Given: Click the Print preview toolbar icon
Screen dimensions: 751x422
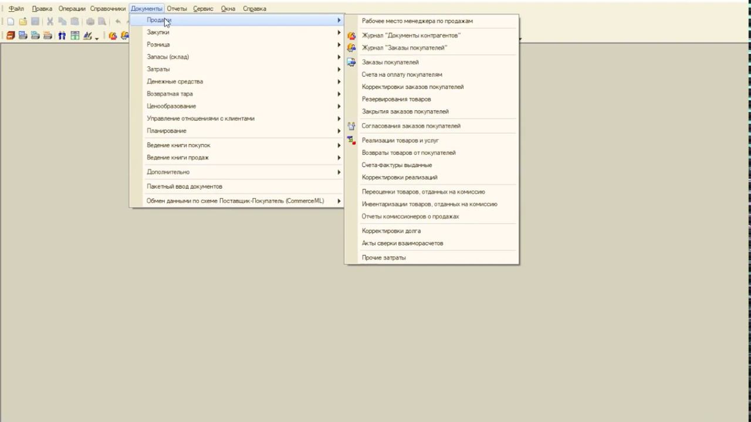Looking at the screenshot, I should pos(102,22).
